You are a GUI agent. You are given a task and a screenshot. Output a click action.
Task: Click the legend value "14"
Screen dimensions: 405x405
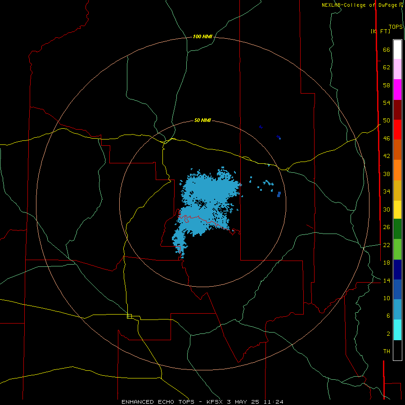pyautogui.click(x=387, y=280)
